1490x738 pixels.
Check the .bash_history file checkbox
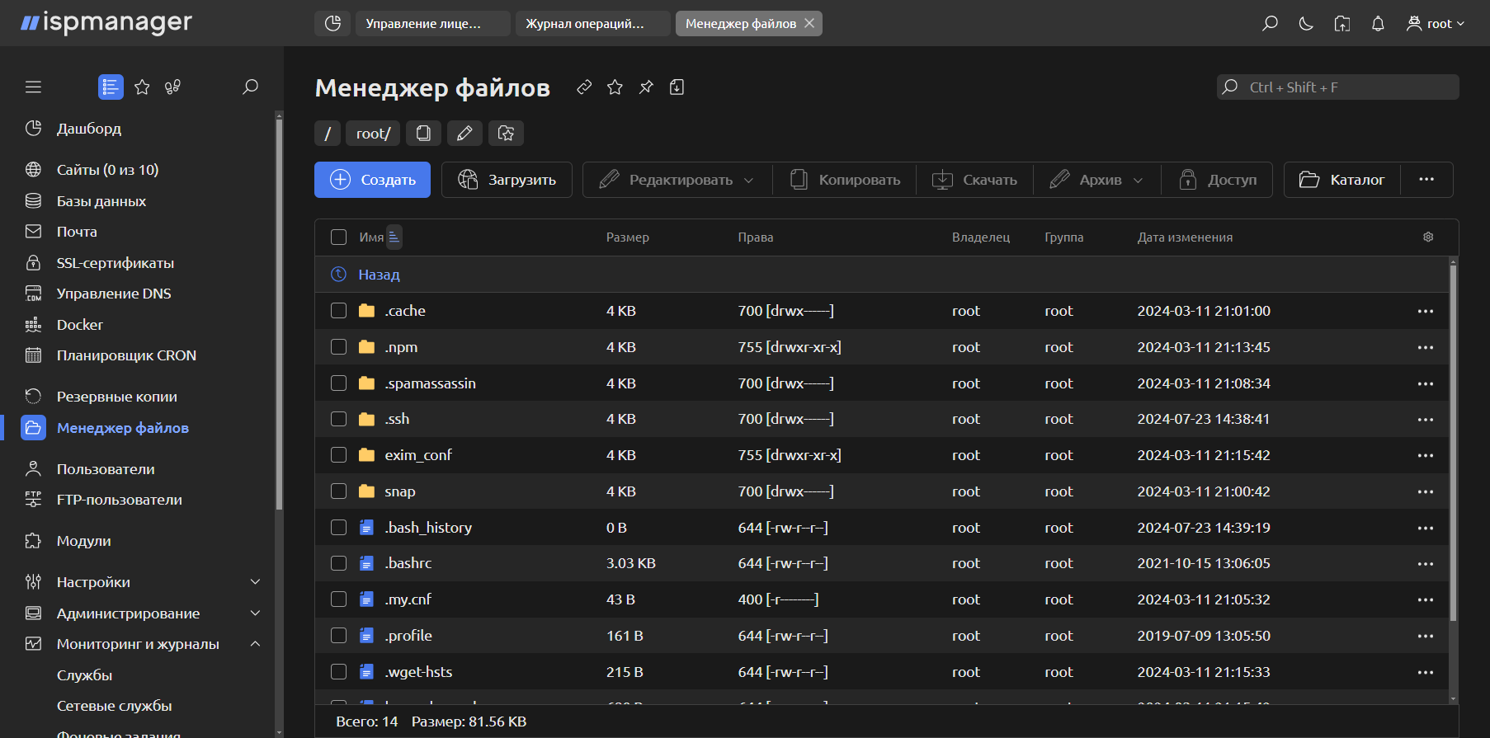pyautogui.click(x=338, y=528)
